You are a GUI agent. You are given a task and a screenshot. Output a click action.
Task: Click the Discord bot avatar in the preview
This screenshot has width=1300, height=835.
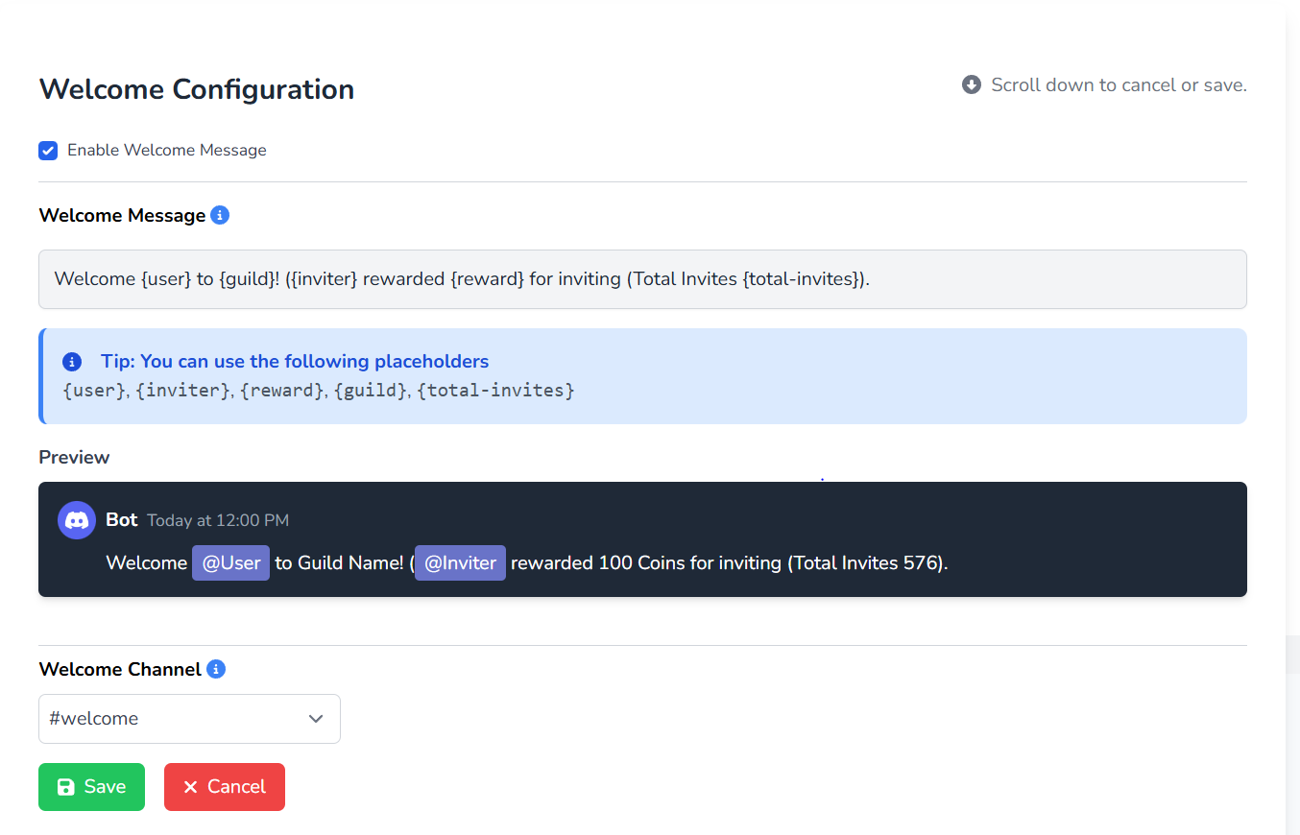(77, 520)
